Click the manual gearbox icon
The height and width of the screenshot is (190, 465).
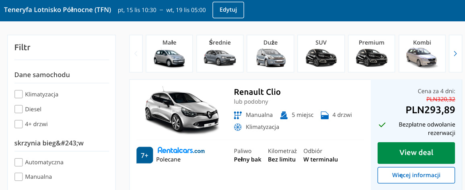[x=238, y=115]
